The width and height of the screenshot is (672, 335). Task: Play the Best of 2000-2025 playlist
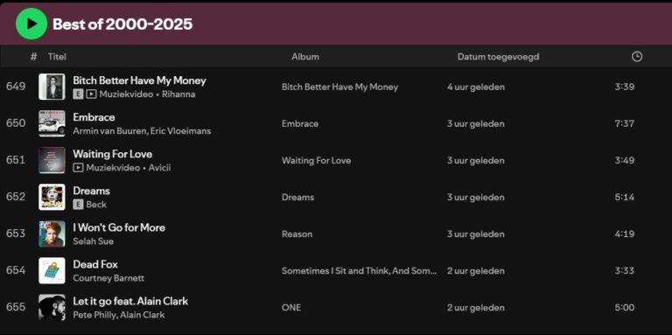[x=31, y=24]
